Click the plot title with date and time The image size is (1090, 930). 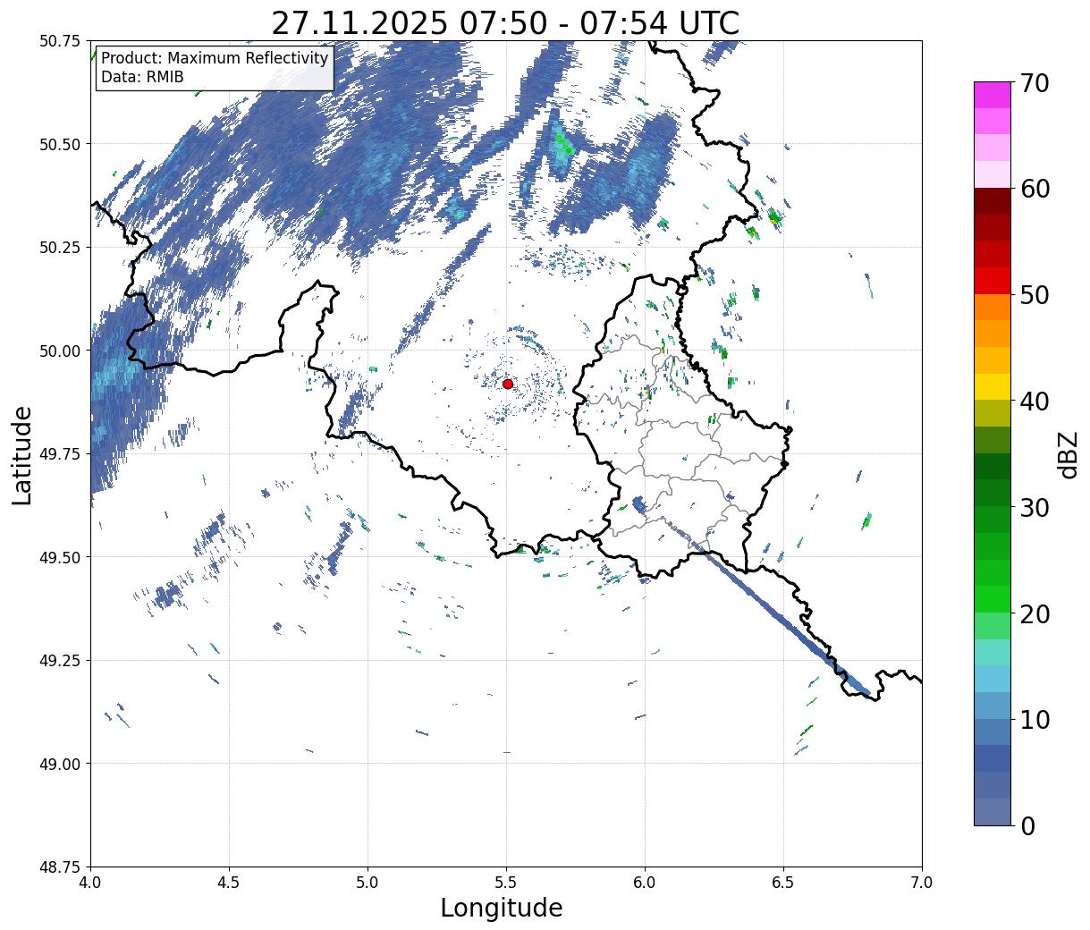pos(505,22)
